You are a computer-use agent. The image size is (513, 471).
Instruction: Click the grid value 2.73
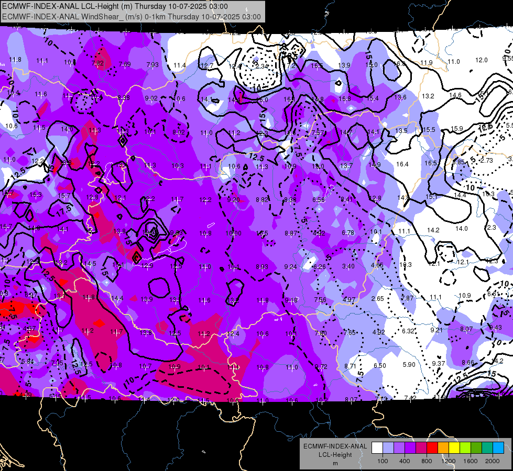486,160
